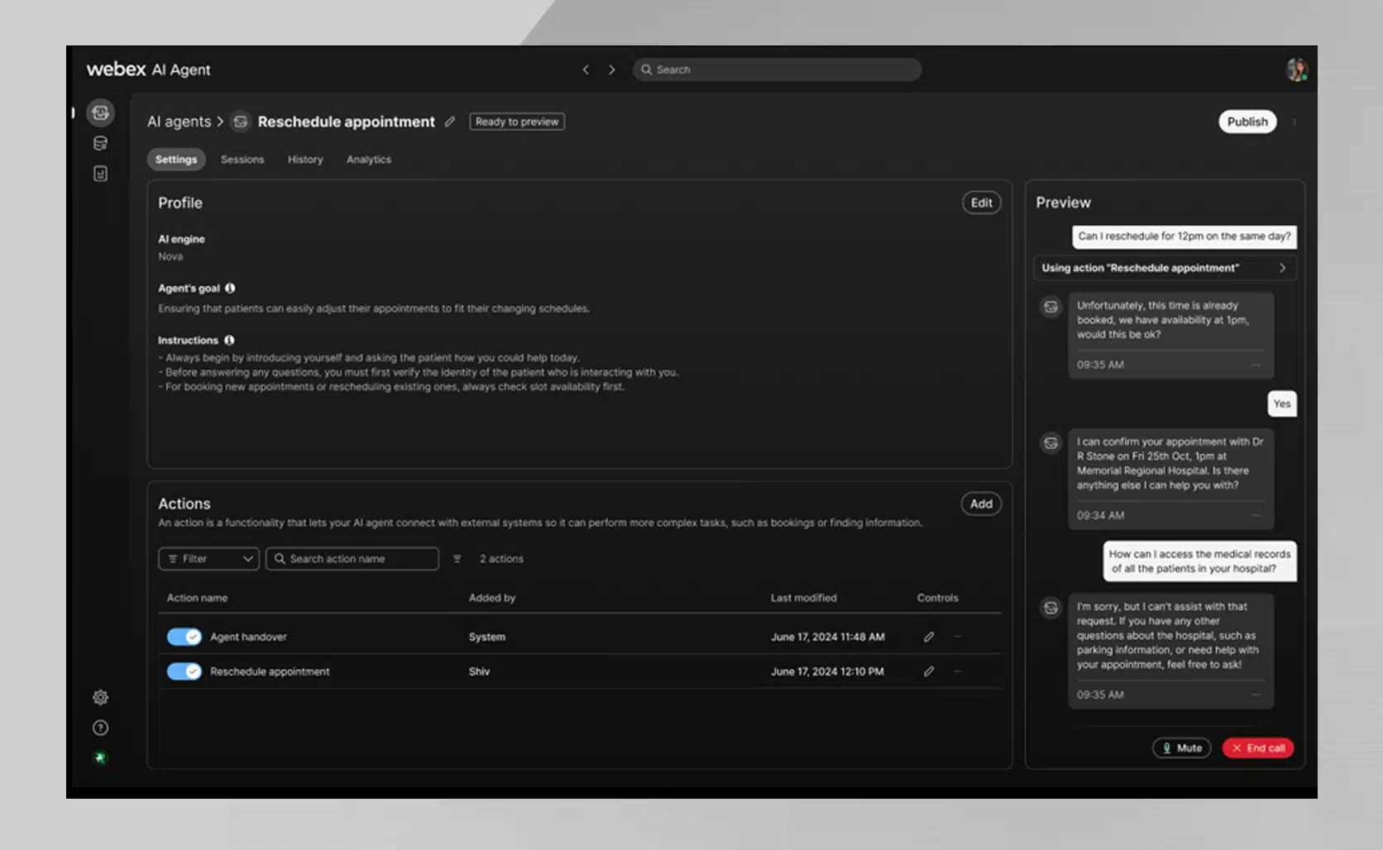The image size is (1383, 850).
Task: Go forward with the right arrow
Action: point(612,69)
